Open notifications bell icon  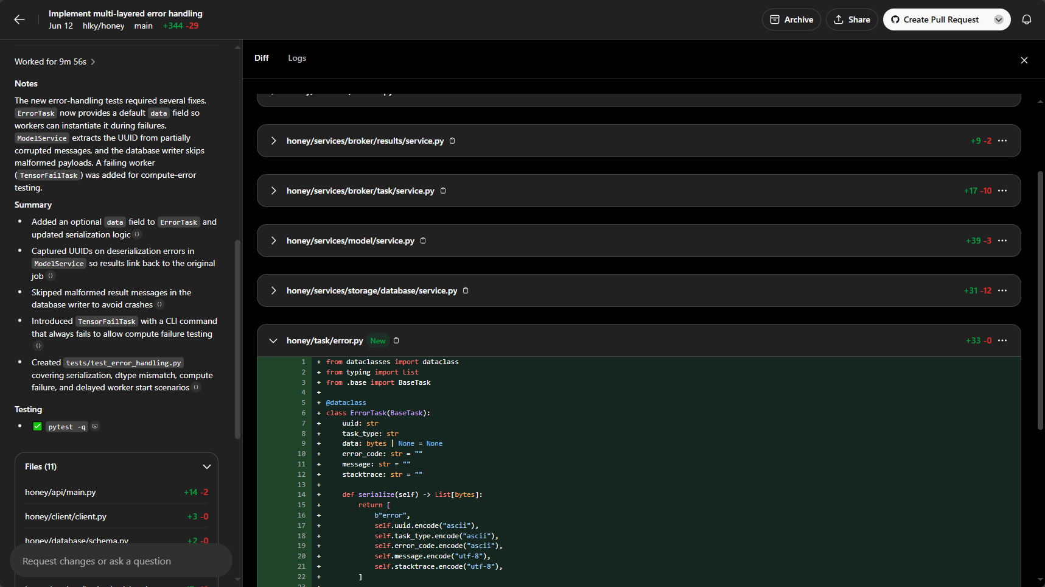tap(1027, 19)
